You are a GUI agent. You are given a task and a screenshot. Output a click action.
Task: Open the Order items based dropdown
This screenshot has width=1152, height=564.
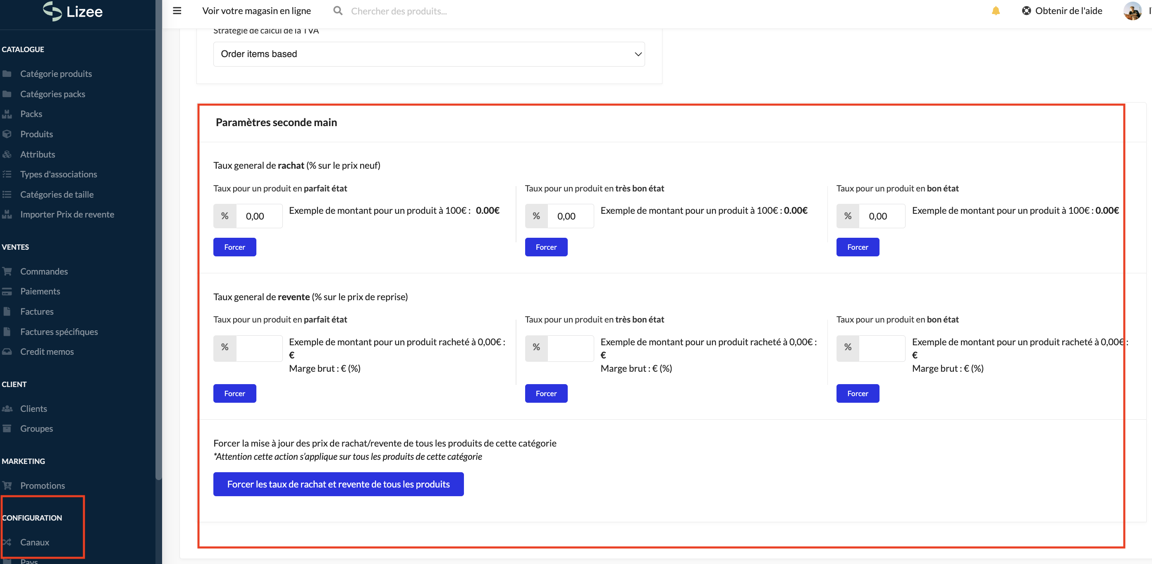[428, 54]
